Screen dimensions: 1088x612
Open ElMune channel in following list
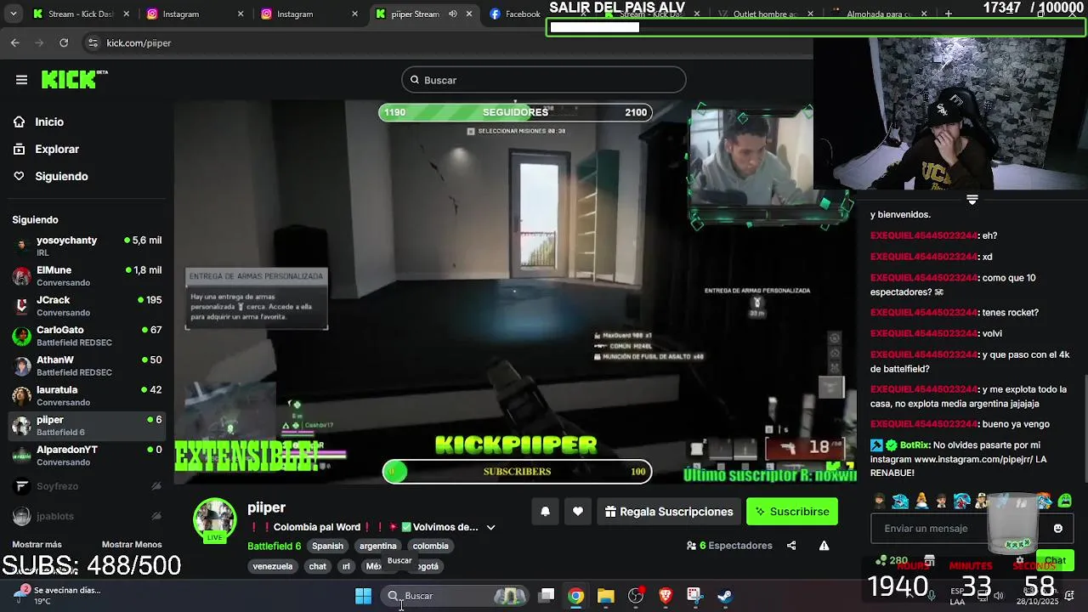(87, 275)
